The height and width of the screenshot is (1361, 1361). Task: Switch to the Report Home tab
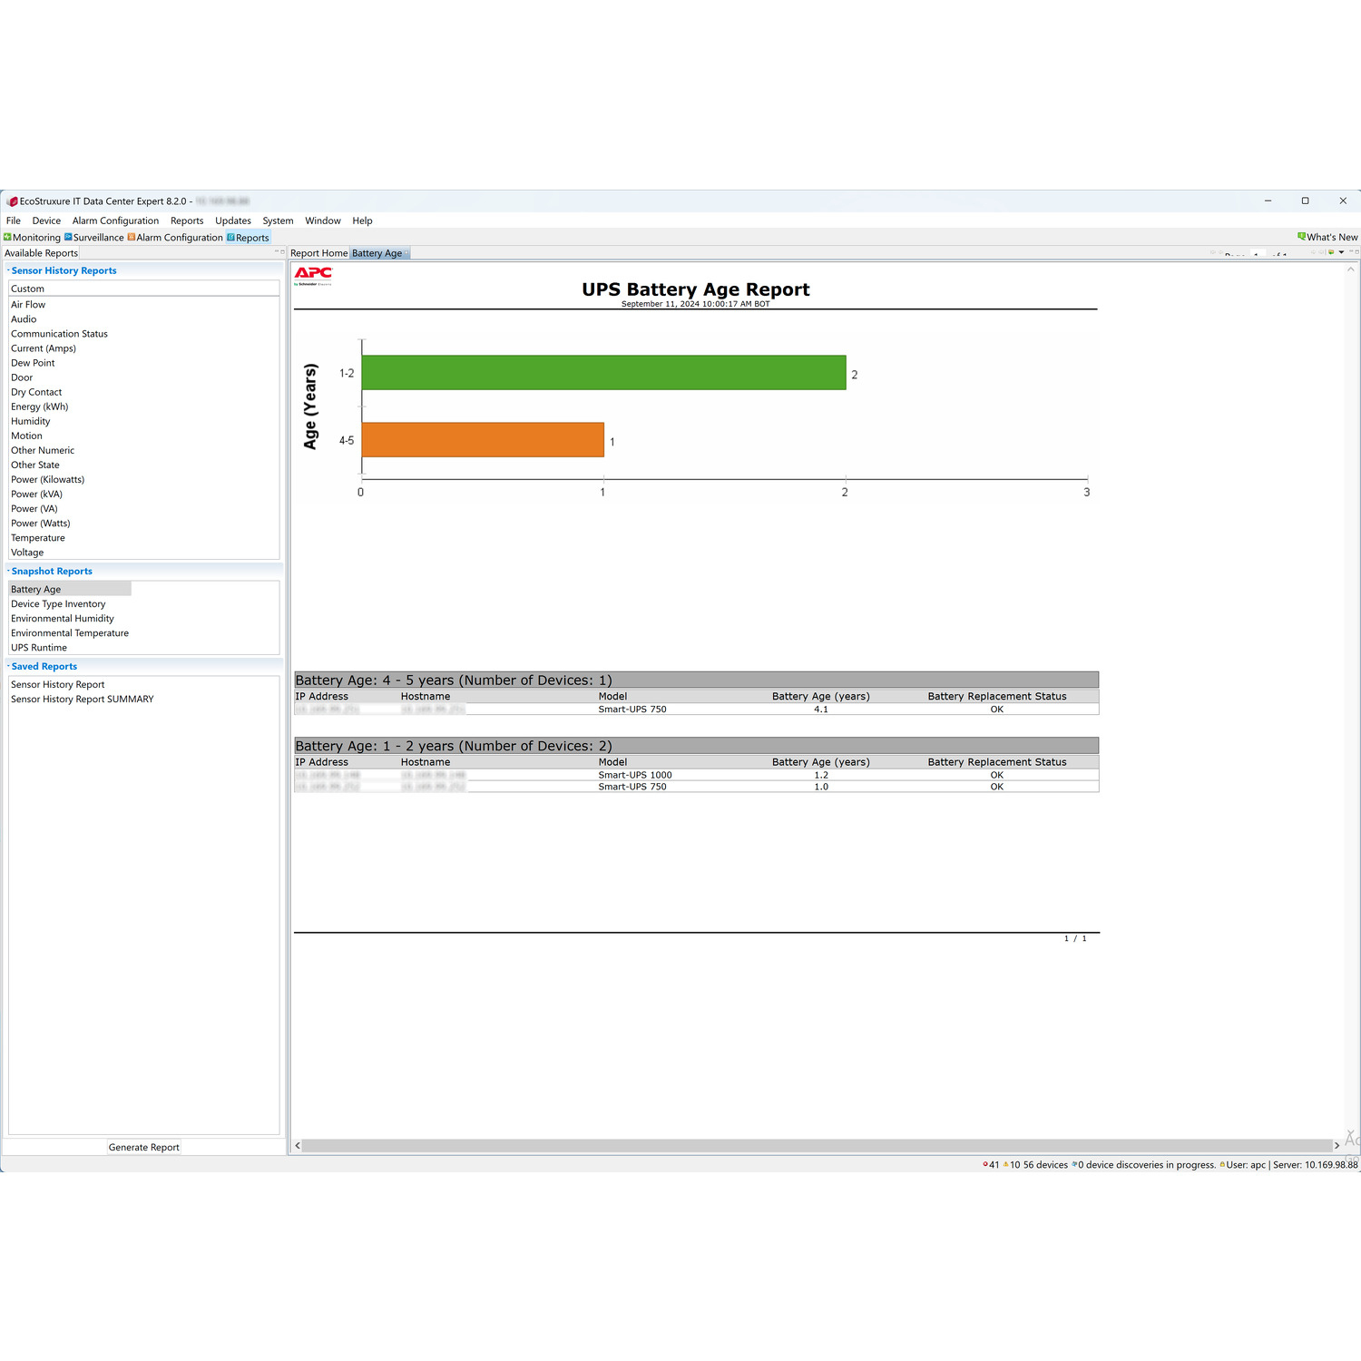318,253
